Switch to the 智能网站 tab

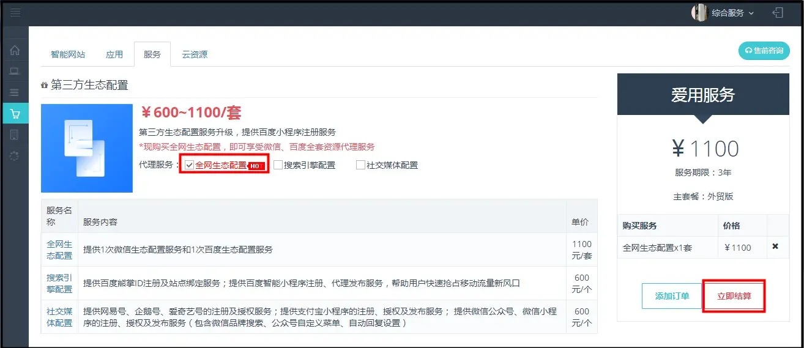click(68, 54)
